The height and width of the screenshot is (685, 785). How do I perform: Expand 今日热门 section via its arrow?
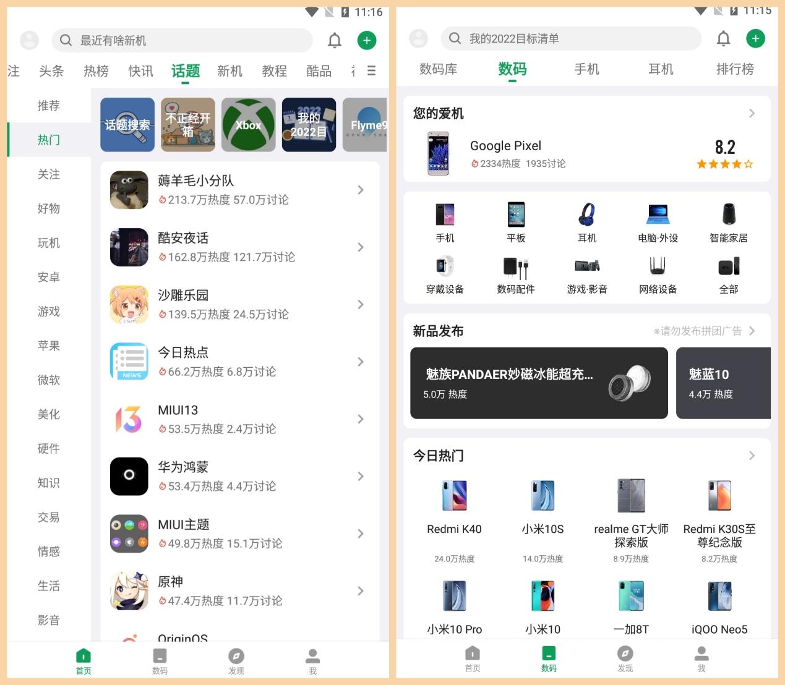[752, 456]
